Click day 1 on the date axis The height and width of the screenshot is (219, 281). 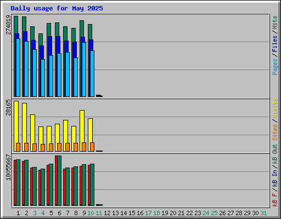(18, 213)
